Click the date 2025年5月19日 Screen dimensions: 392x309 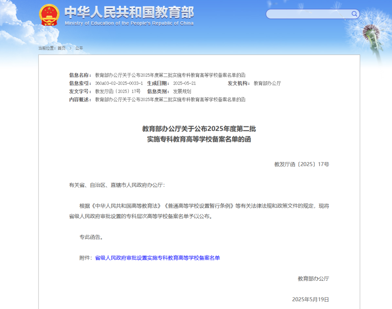[x=310, y=299]
